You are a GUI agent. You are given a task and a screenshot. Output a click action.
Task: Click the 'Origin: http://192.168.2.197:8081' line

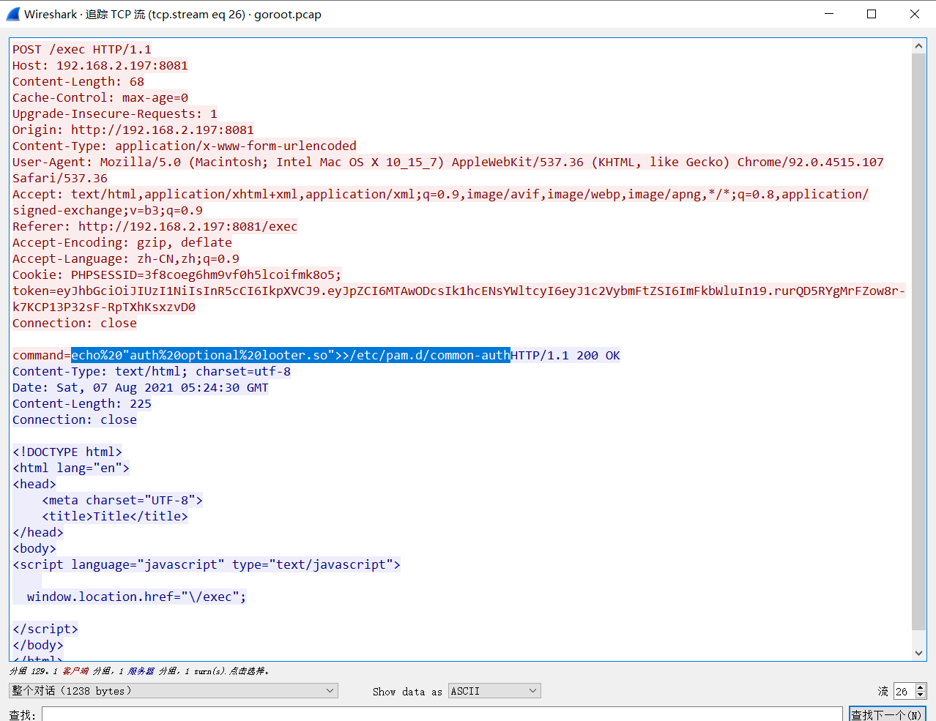click(x=133, y=130)
